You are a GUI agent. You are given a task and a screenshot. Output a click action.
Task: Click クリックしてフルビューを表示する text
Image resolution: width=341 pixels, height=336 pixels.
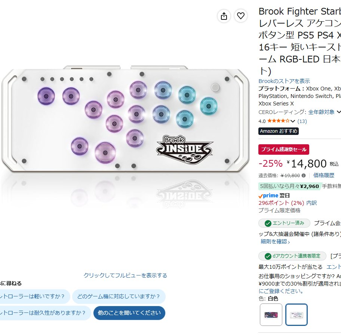coord(126,275)
